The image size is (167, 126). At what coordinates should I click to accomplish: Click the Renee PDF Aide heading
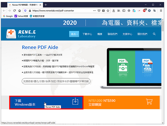40,47
